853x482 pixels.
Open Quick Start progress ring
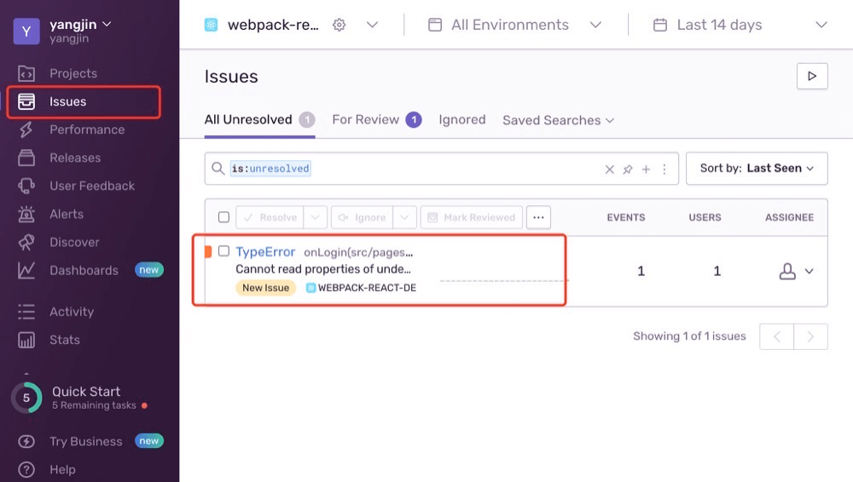[26, 398]
